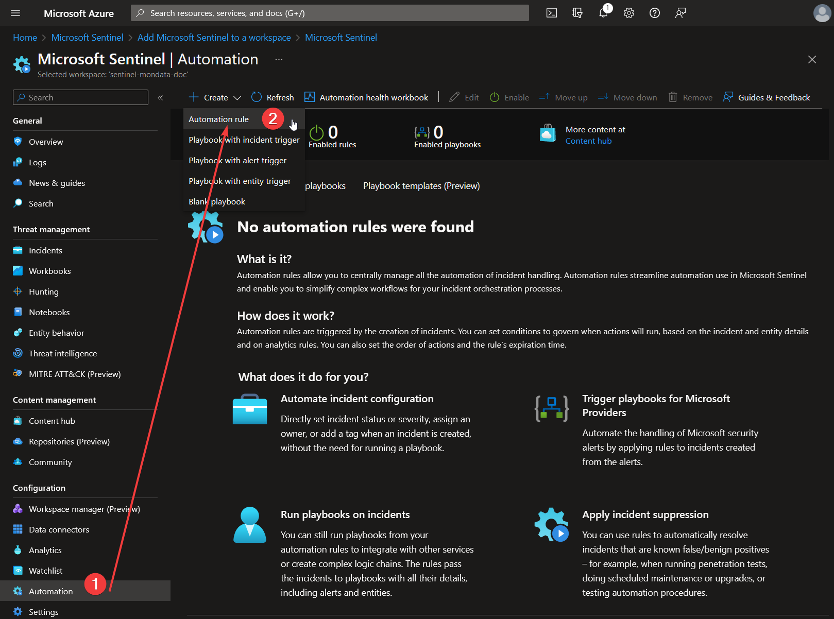This screenshot has height=619, width=834.
Task: Click the Entity behavior icon
Action: [18, 333]
